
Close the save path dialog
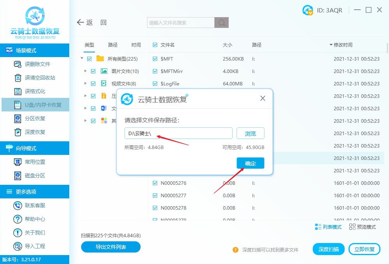click(263, 98)
